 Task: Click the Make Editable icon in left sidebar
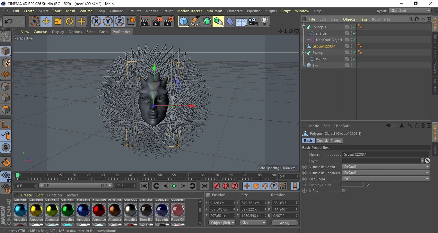point(6,37)
